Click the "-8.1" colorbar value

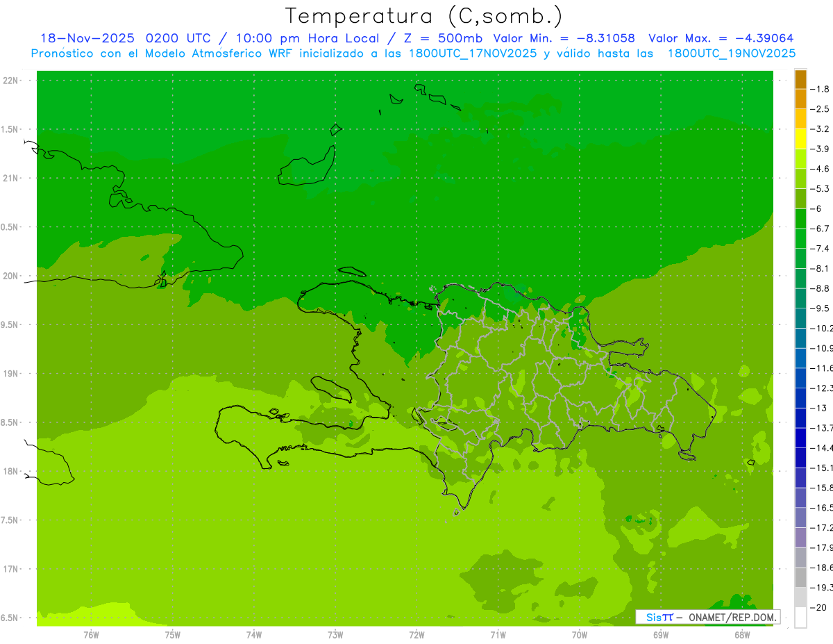(x=820, y=268)
